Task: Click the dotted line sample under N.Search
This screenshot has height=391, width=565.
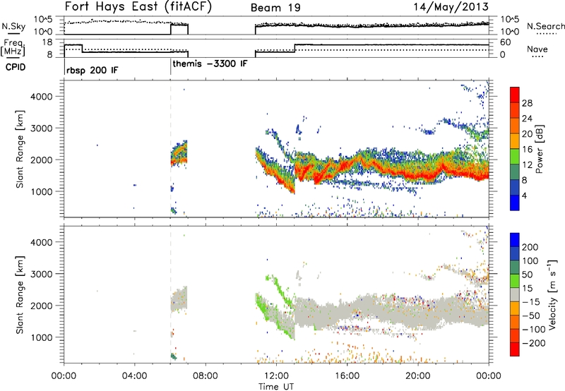Action: tap(545, 34)
